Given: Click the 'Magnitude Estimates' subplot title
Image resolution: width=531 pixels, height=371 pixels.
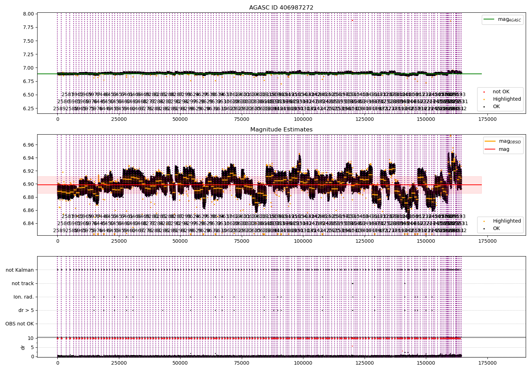Looking at the screenshot, I should (x=281, y=130).
